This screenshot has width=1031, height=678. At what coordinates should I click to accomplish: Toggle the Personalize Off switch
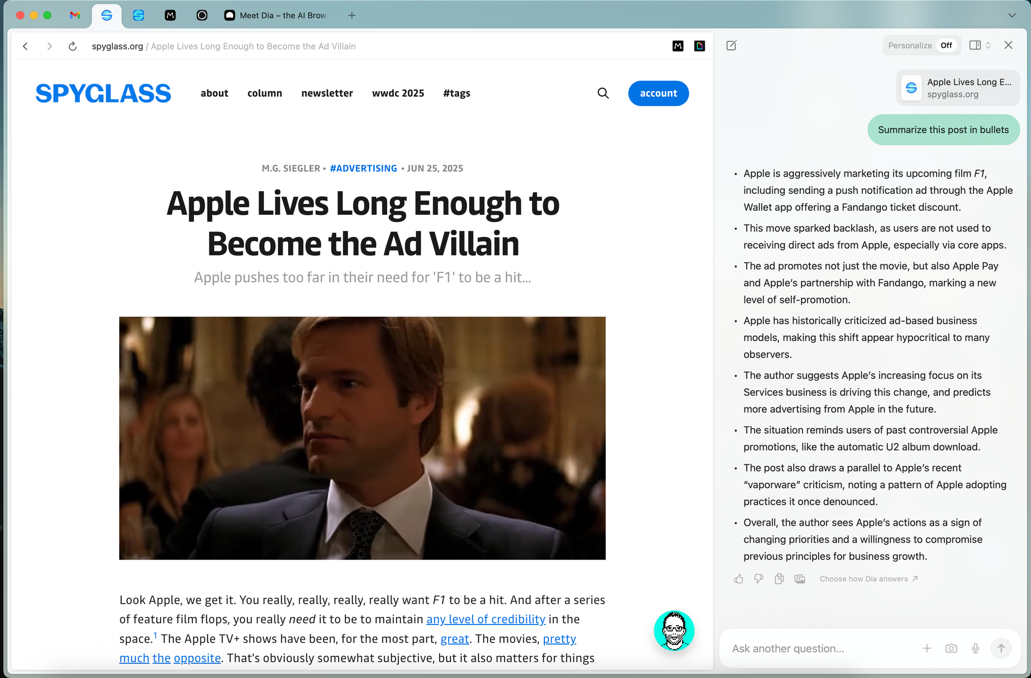point(946,45)
